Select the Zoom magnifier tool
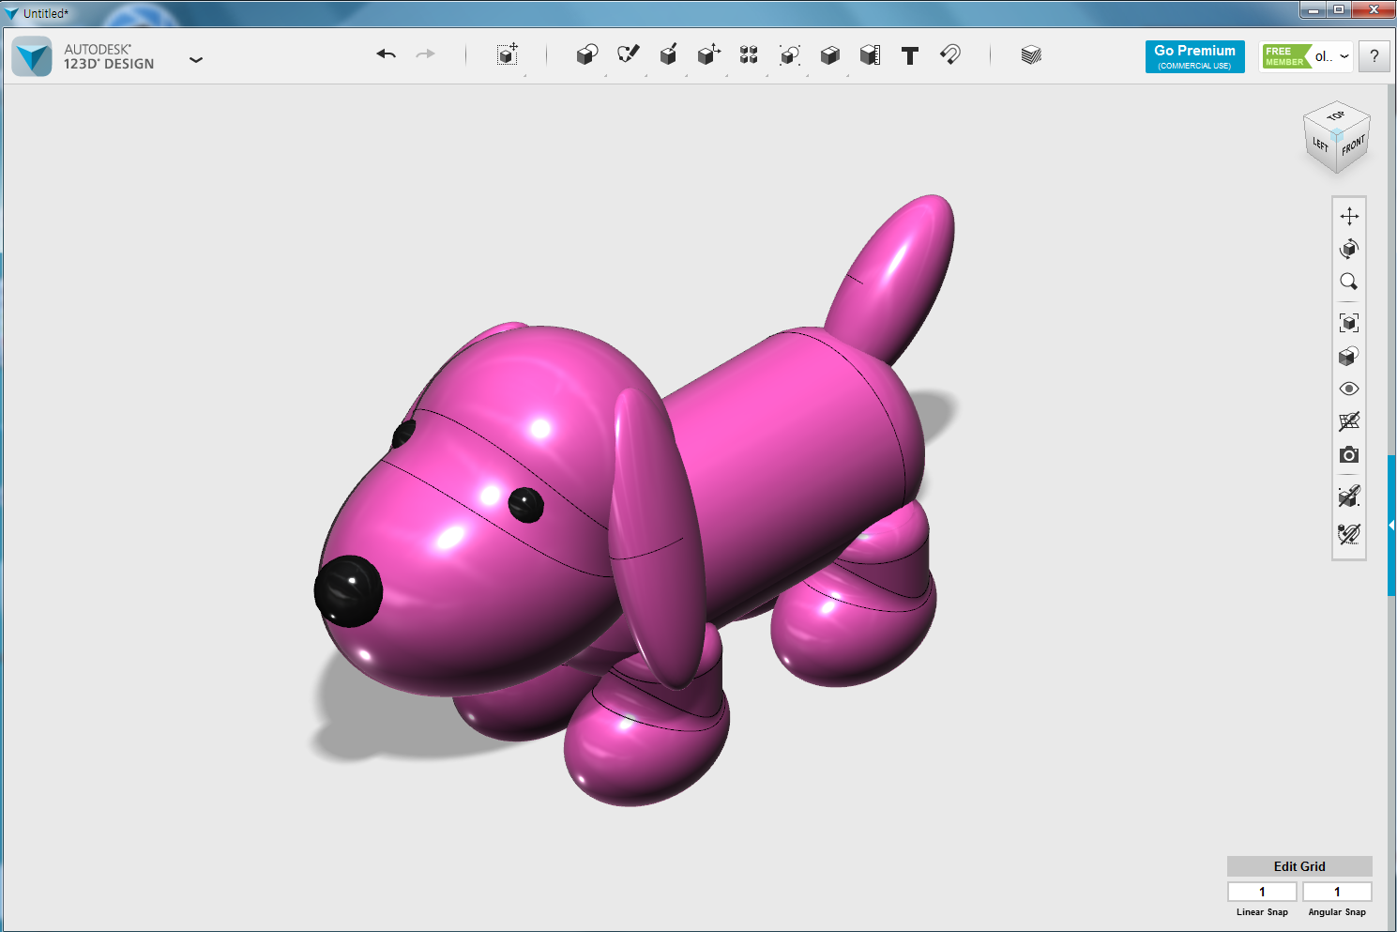The width and height of the screenshot is (1397, 932). click(x=1349, y=282)
